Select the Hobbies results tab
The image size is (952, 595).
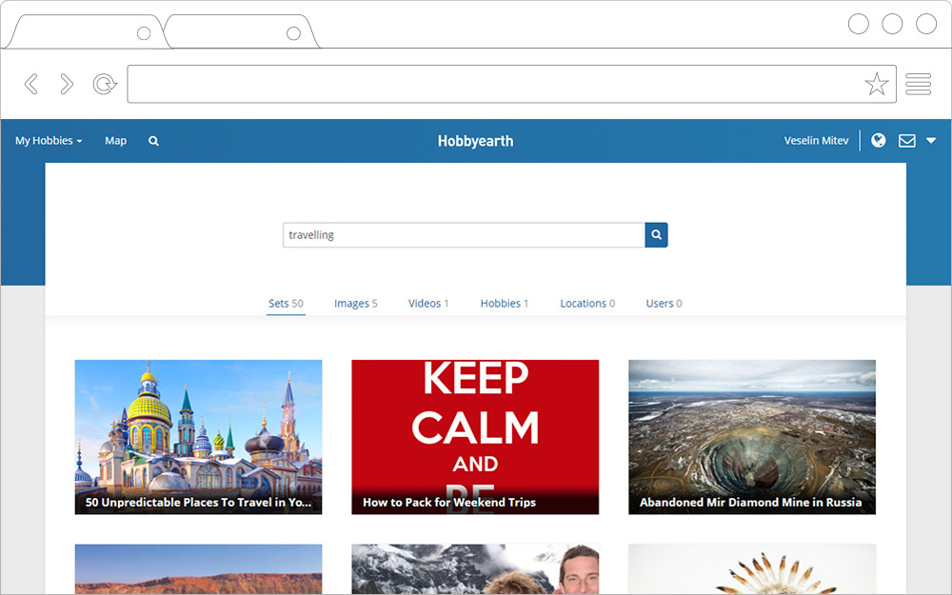click(x=504, y=304)
